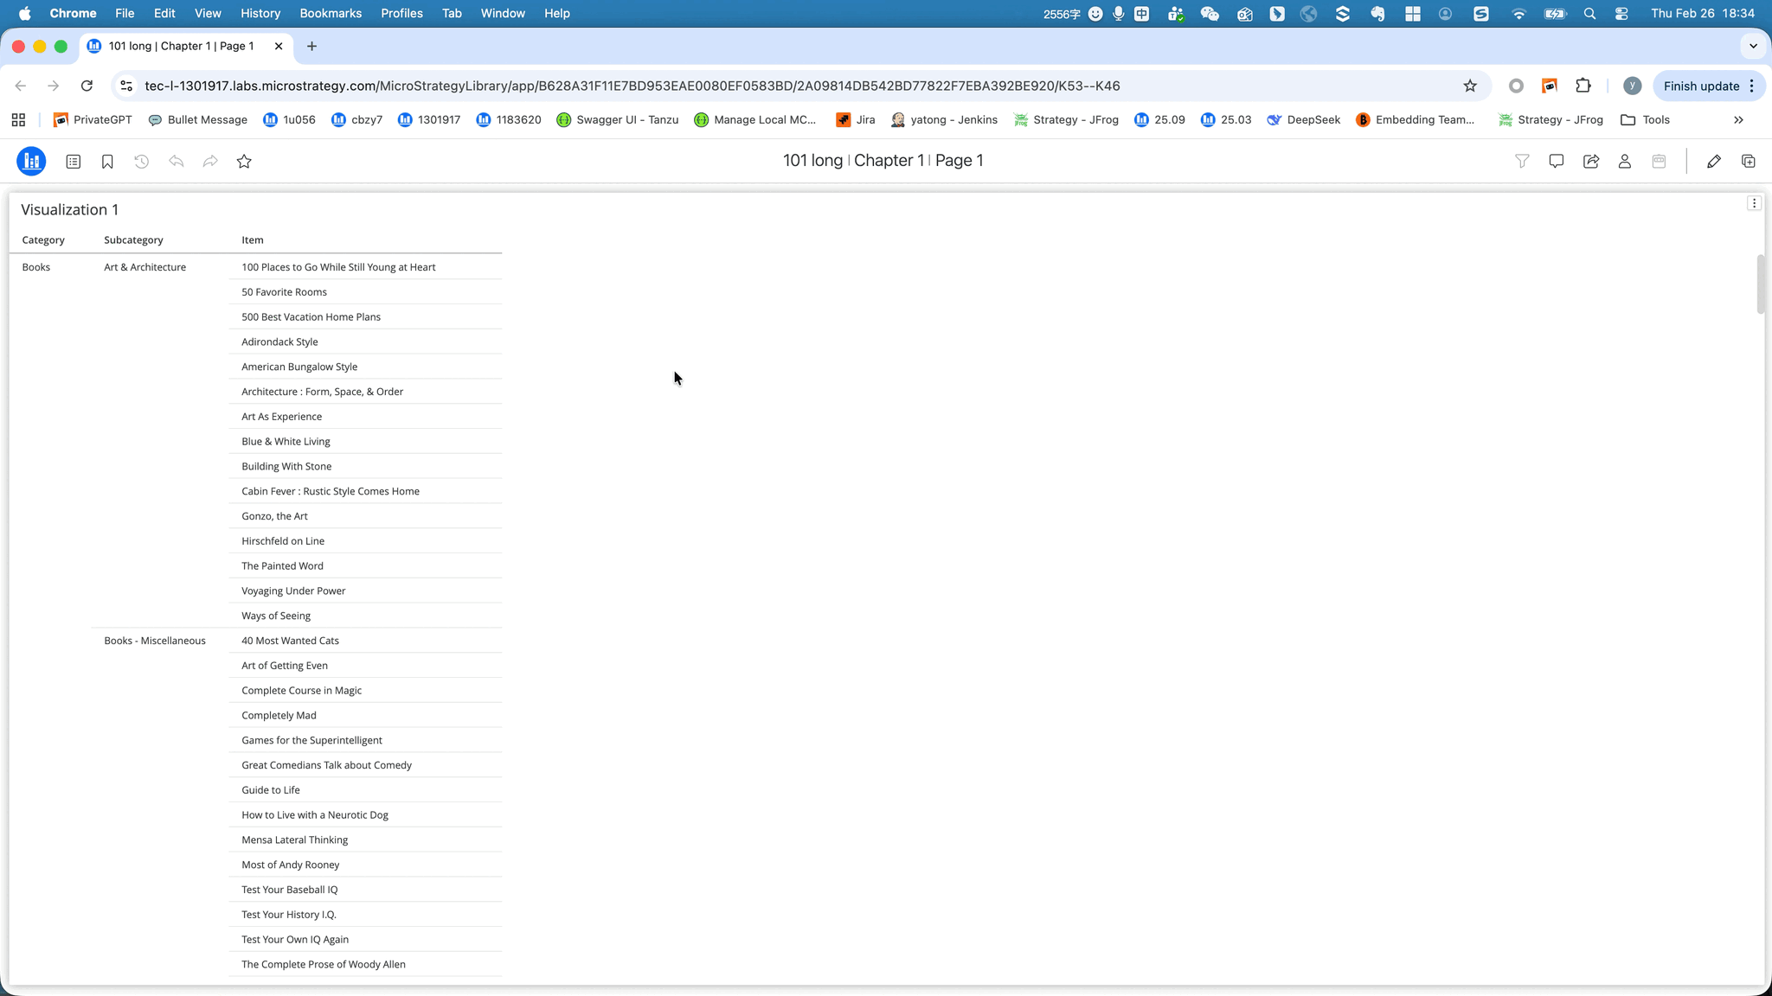1772x996 pixels.
Task: Select the 101 long Chapter 1 tab
Action: click(181, 46)
